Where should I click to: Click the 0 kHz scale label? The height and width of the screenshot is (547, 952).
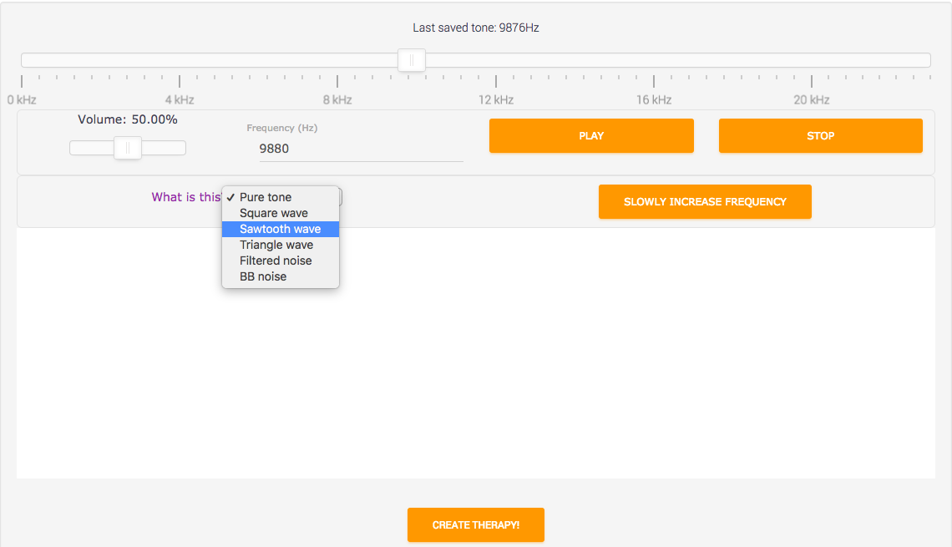tap(22, 99)
